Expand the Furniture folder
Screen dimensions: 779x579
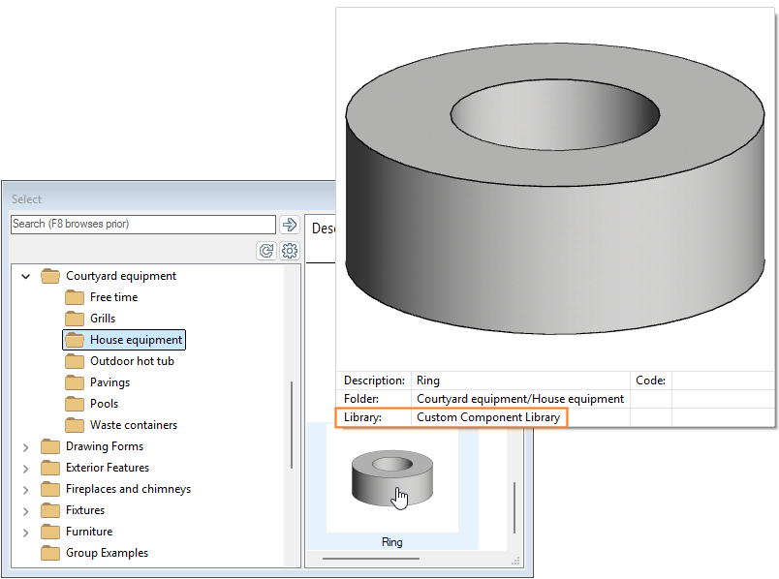click(x=26, y=532)
